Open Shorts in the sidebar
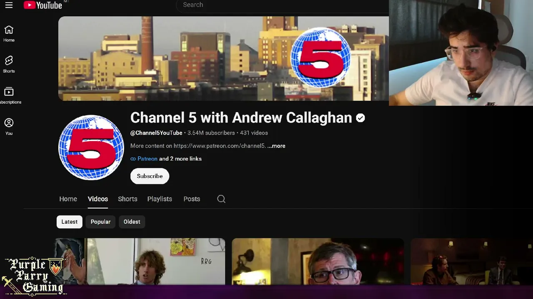533x299 pixels. (x=9, y=65)
